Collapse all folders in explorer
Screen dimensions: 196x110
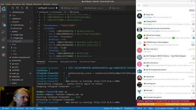pyautogui.click(x=27, y=8)
